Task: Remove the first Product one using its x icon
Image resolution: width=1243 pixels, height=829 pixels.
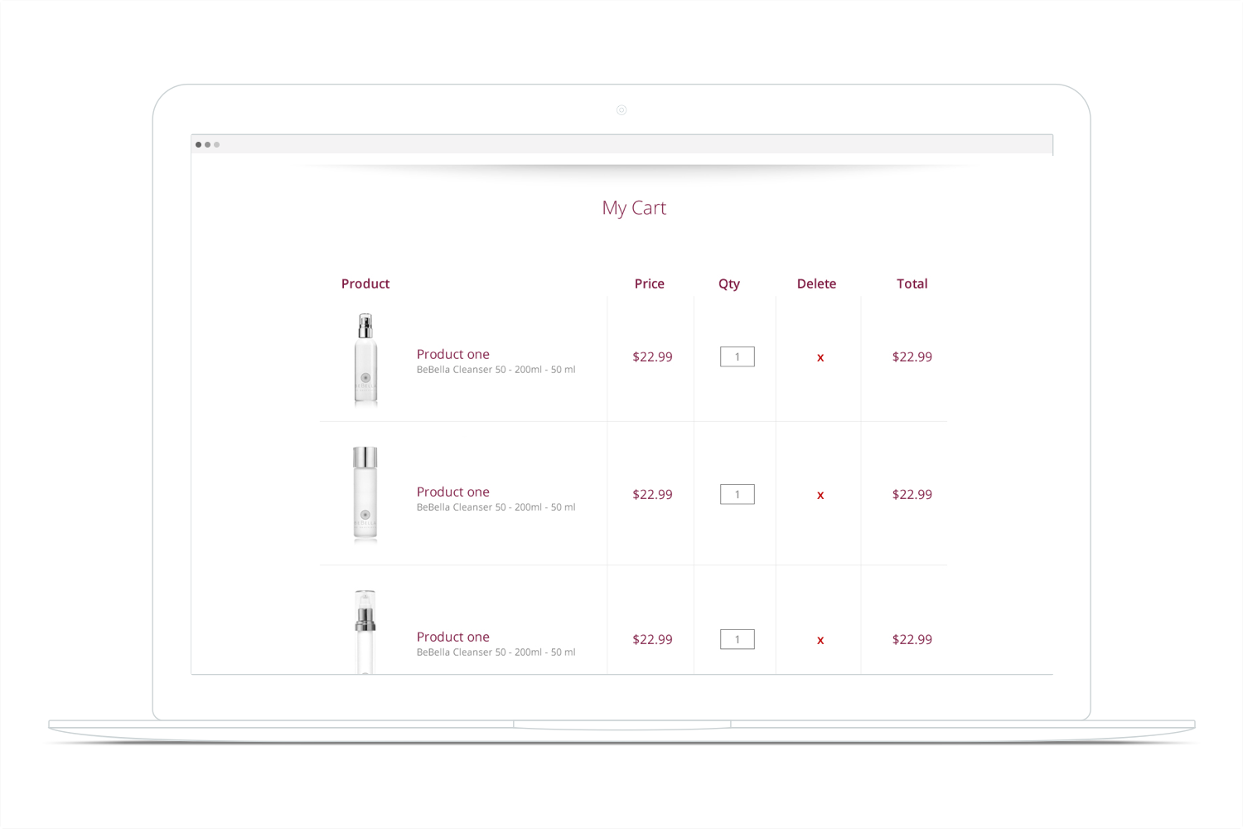Action: coord(820,356)
